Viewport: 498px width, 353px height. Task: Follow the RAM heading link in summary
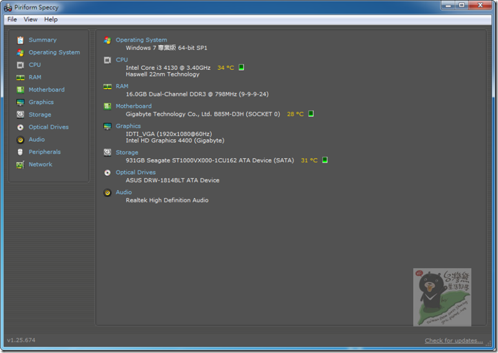(122, 86)
